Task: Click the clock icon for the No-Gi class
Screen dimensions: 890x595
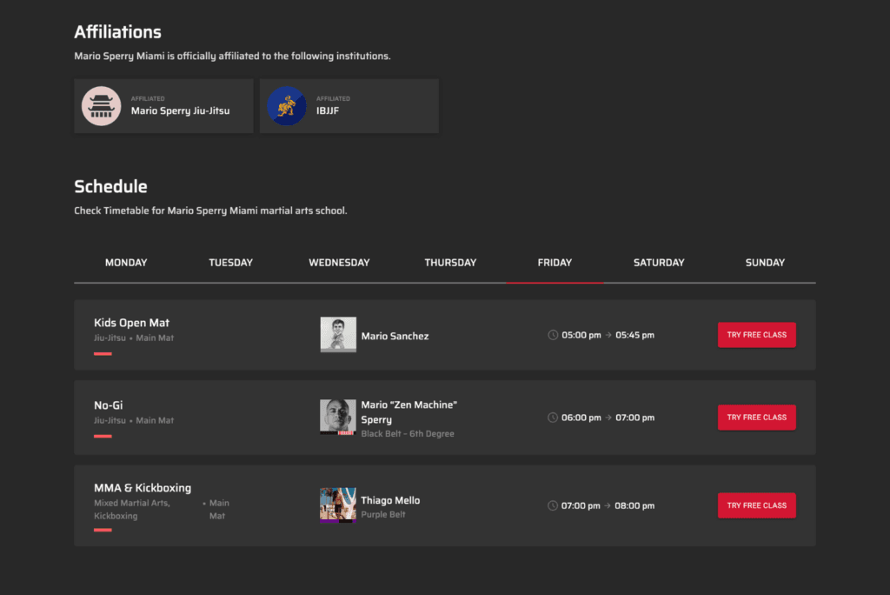Action: click(x=551, y=418)
